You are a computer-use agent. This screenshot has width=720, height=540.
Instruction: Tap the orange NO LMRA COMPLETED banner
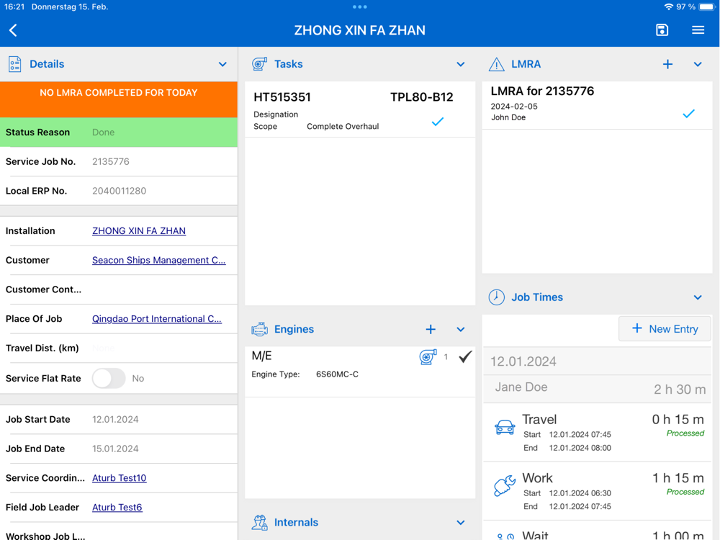119,99
